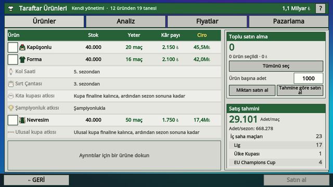Focus the Ürün başına adet field showing 1000

(x=309, y=78)
